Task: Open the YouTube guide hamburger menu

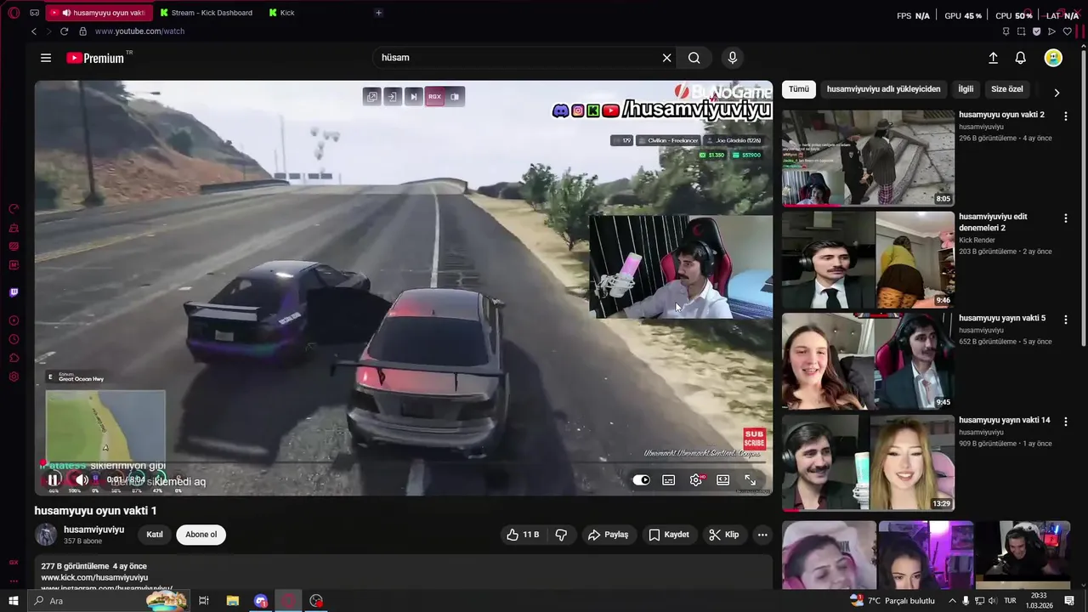Action: pyautogui.click(x=46, y=58)
